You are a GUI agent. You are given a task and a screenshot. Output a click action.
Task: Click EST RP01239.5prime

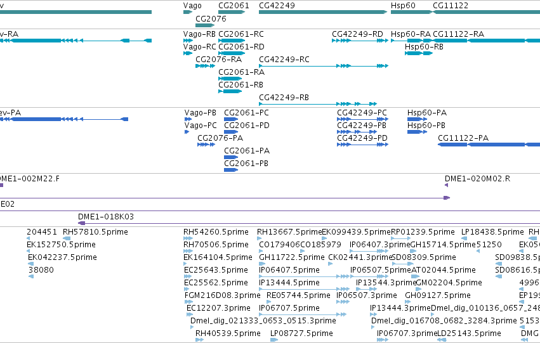423,232
